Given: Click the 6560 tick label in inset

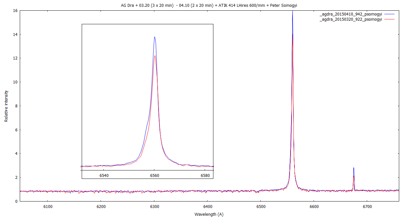Looking at the screenshot, I should 154,176.
